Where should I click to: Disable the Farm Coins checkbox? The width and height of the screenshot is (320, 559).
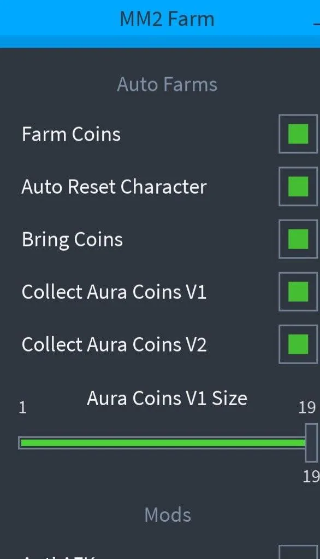coord(298,134)
